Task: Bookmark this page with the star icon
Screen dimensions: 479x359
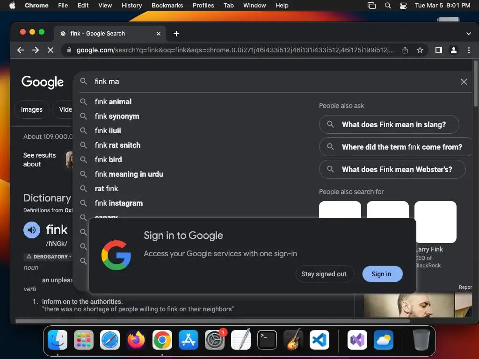Action: click(420, 50)
